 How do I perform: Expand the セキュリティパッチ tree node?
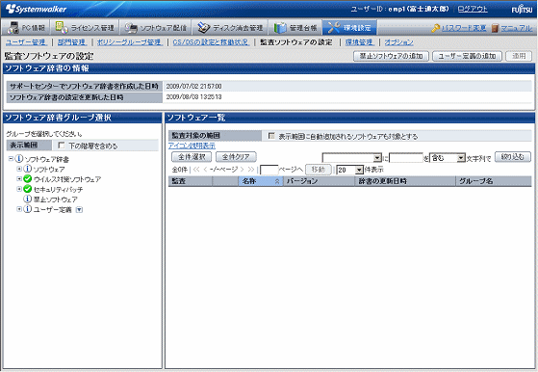pos(19,189)
